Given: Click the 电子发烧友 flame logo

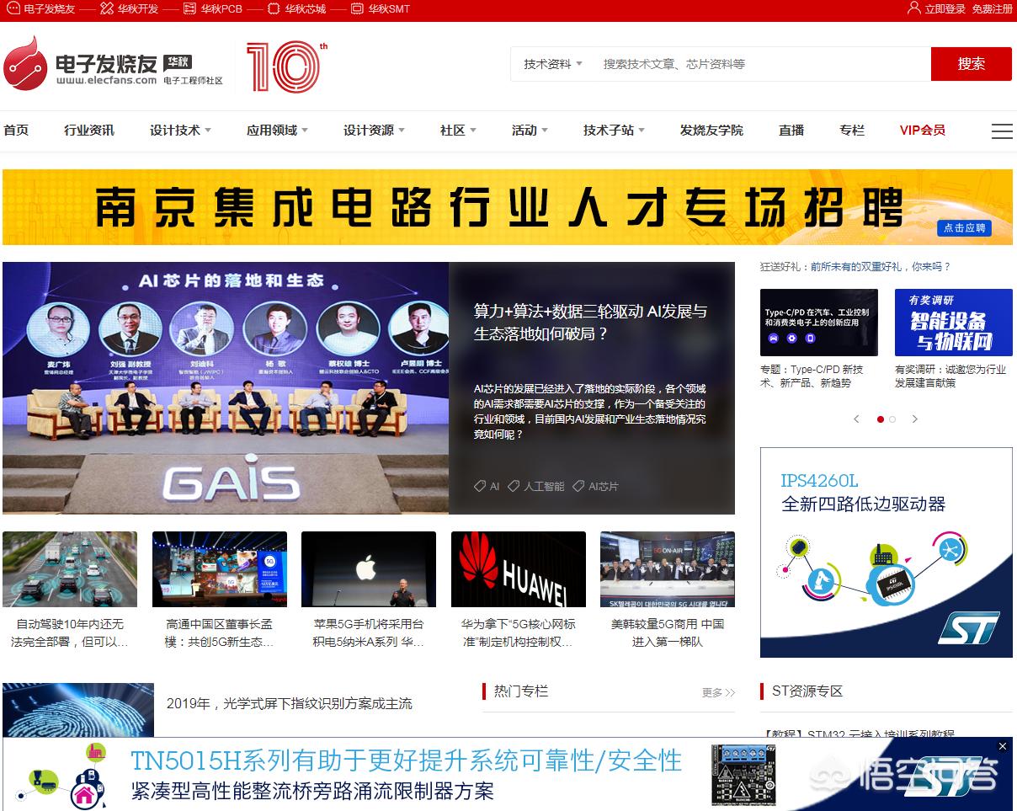Looking at the screenshot, I should (x=25, y=63).
